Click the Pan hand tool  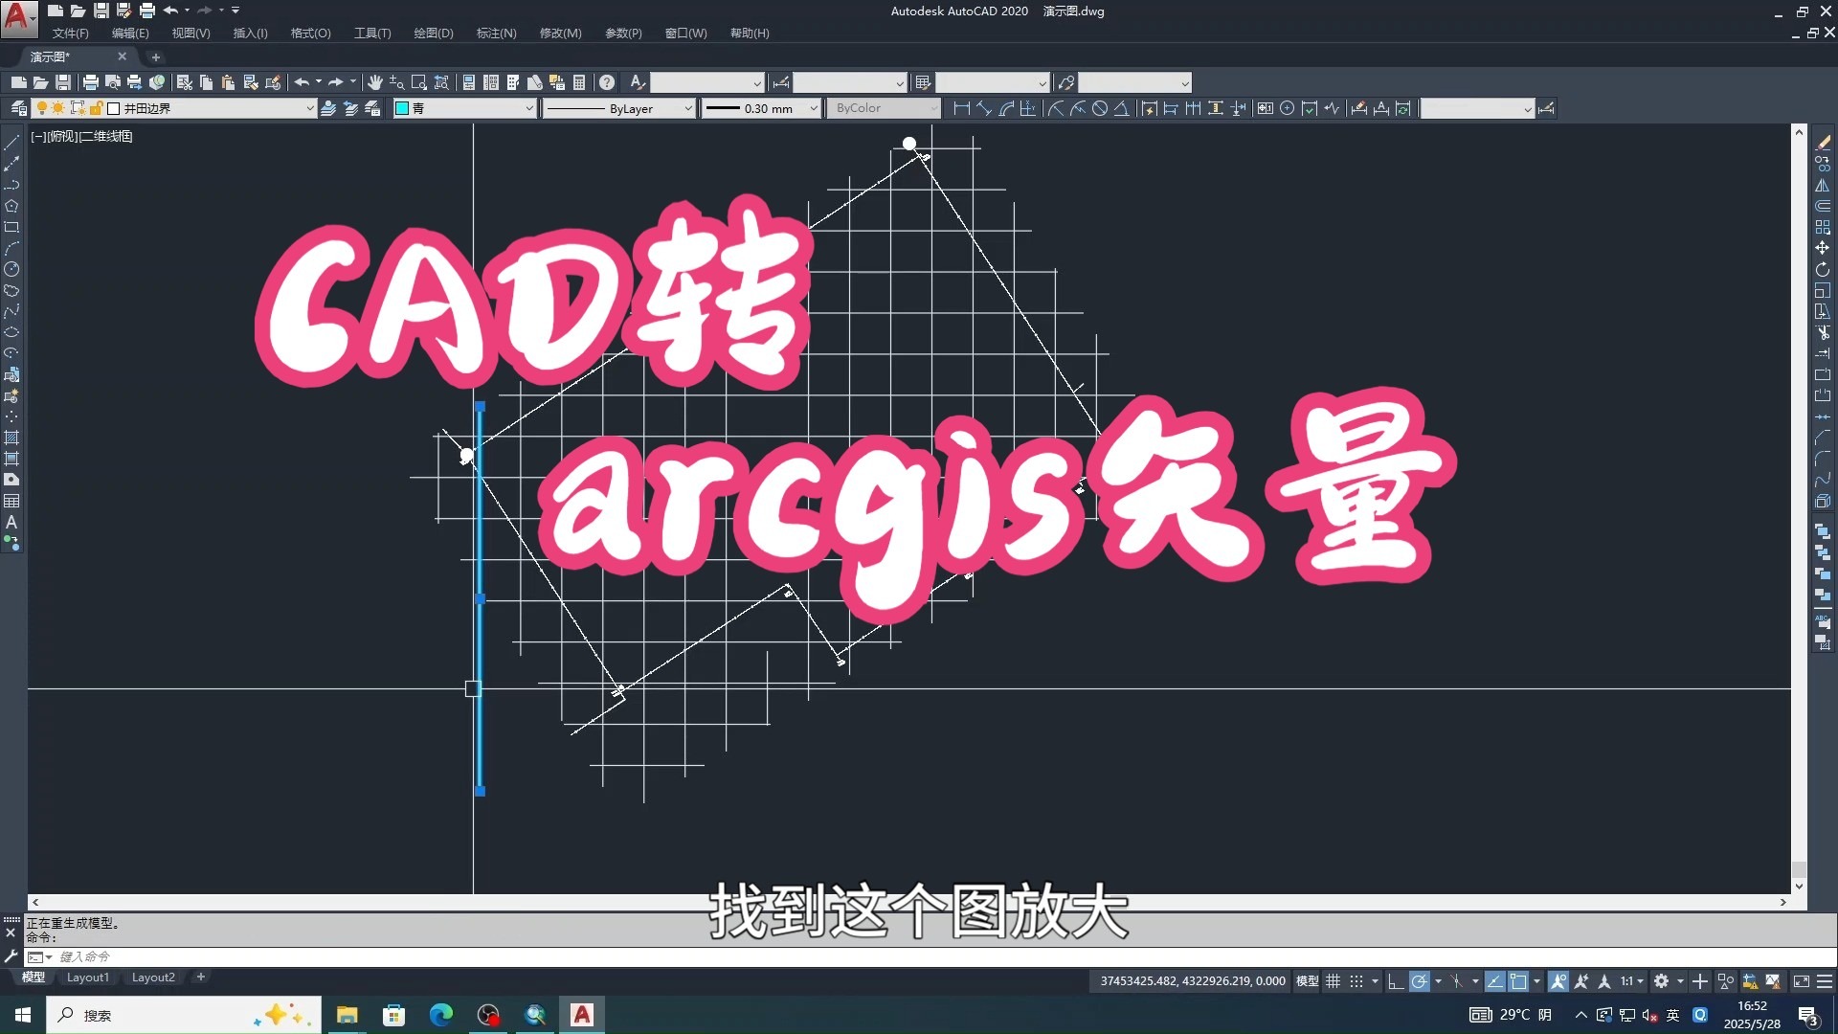click(x=375, y=82)
